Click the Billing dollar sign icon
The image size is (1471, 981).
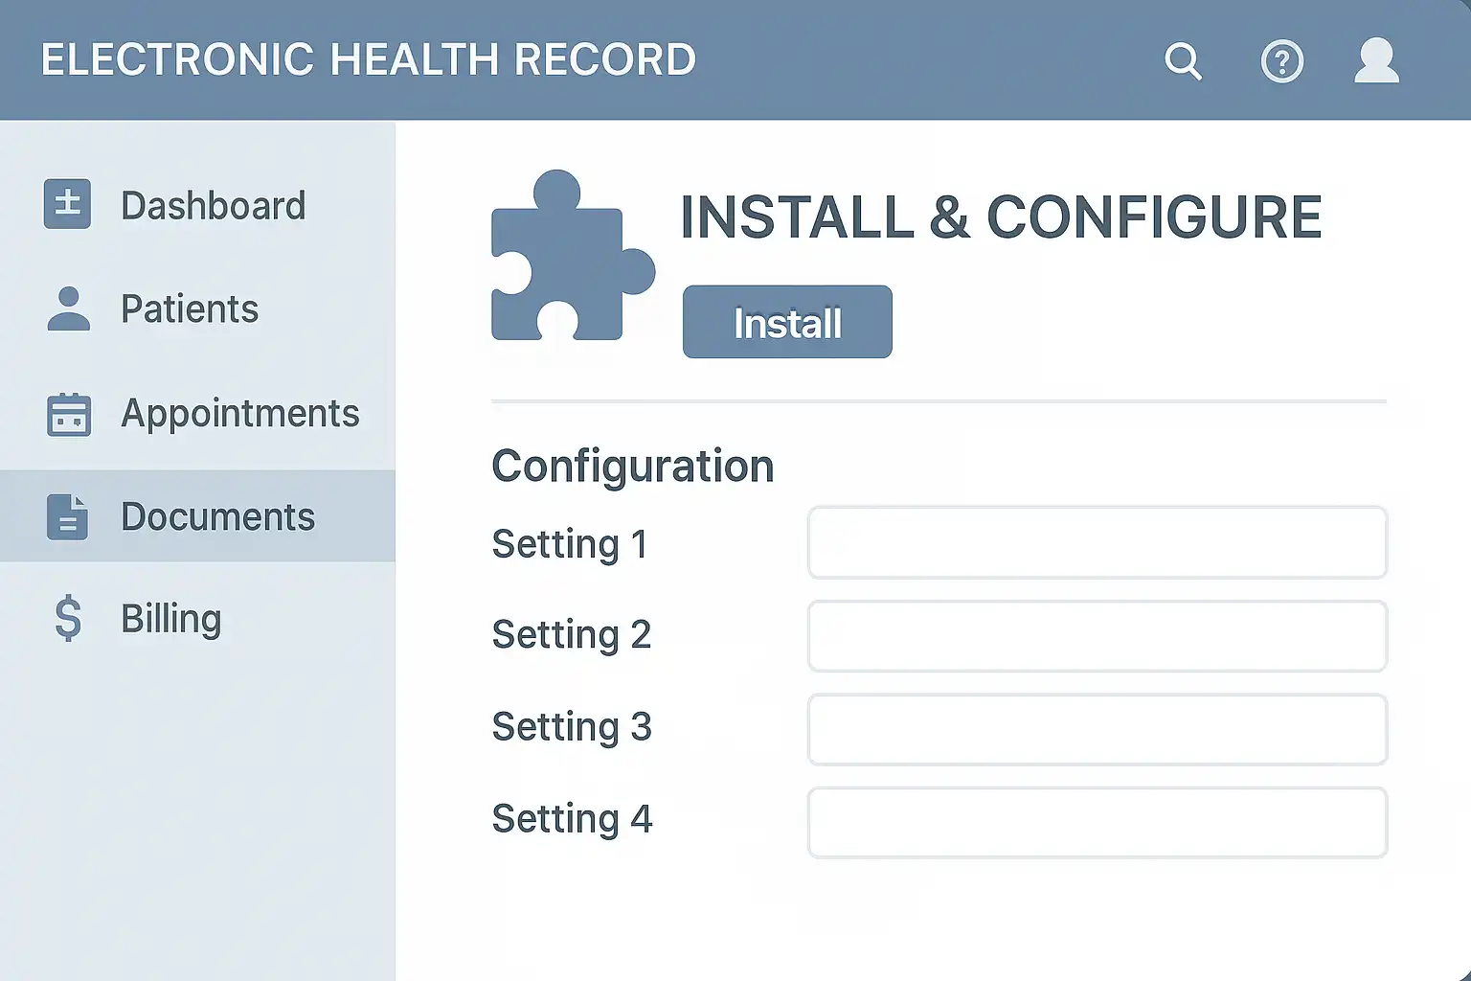click(68, 619)
